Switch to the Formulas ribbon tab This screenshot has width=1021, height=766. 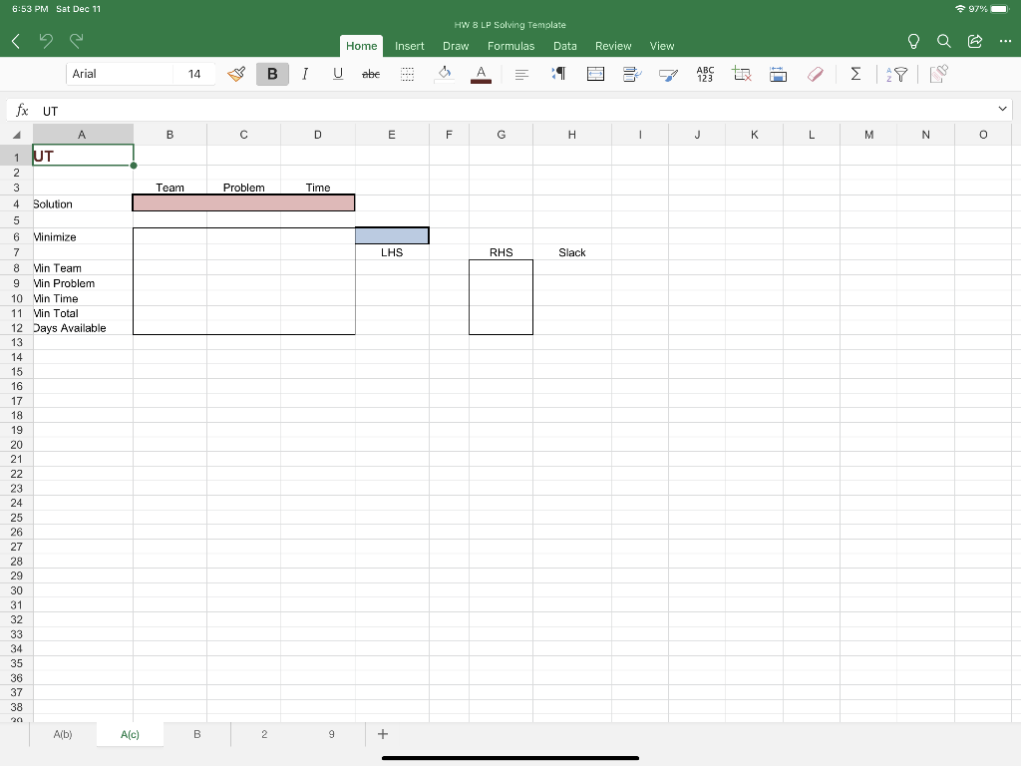pos(510,46)
